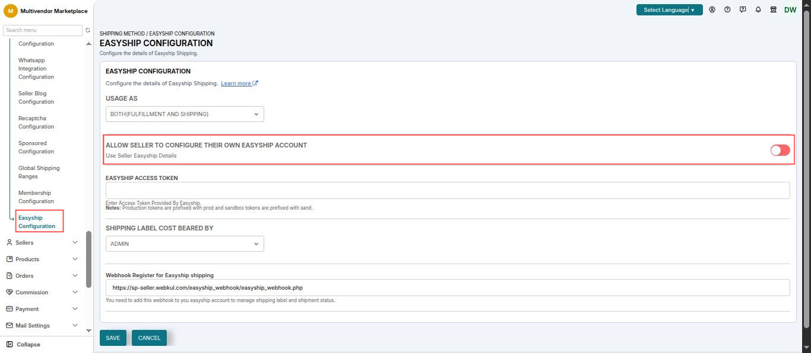Click the Cancel button

[x=149, y=338]
